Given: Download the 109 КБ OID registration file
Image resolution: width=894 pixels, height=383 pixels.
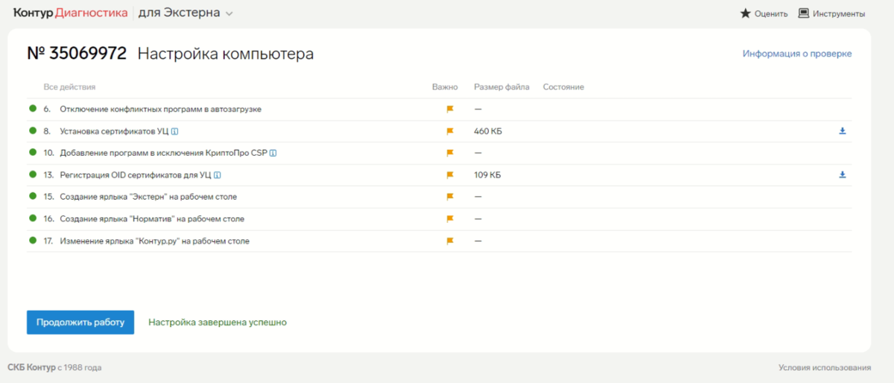Looking at the screenshot, I should tap(843, 175).
